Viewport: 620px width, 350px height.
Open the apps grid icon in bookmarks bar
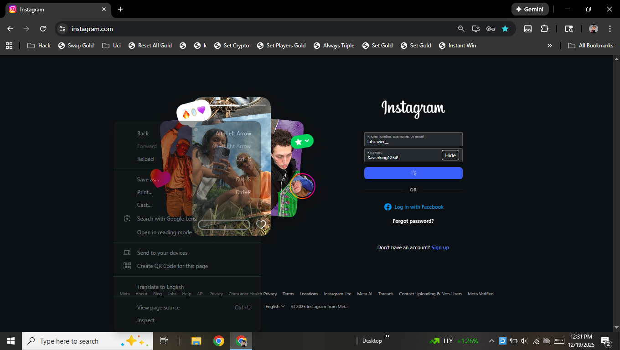(x=9, y=46)
